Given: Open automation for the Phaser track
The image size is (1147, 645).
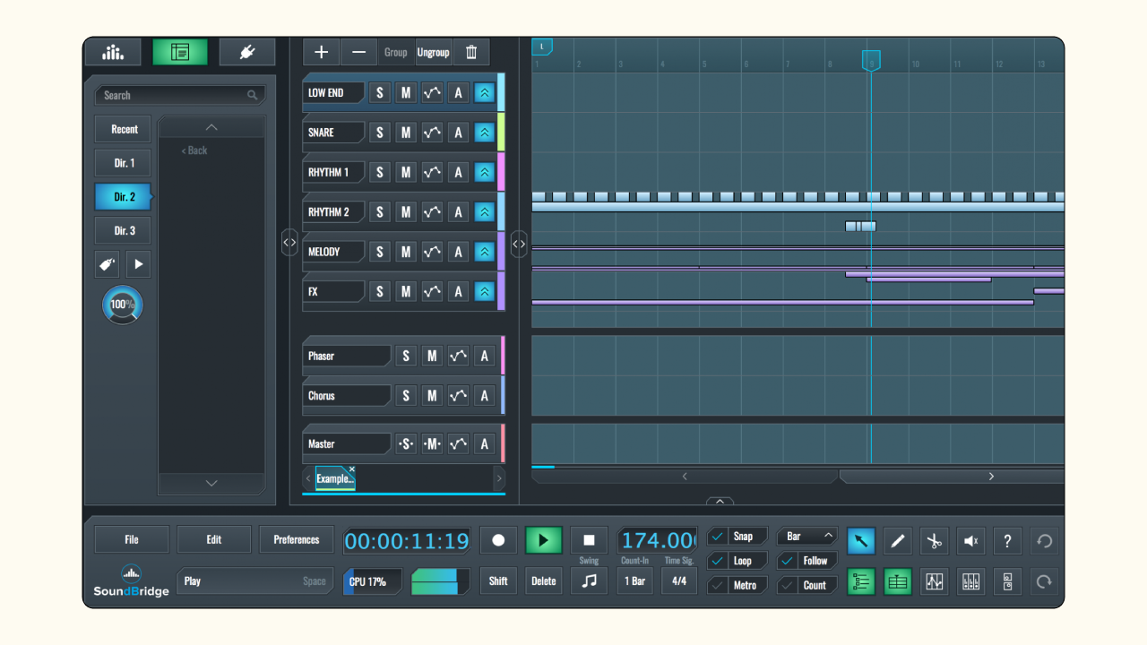Looking at the screenshot, I should tap(458, 356).
